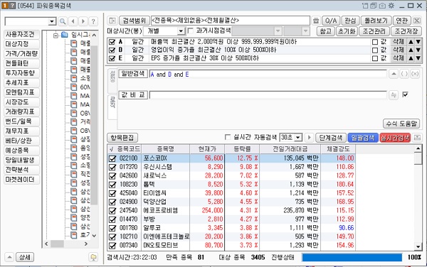Screen dimensions: 427x267
Task: Click the search progress bar
Action: coord(352,257)
